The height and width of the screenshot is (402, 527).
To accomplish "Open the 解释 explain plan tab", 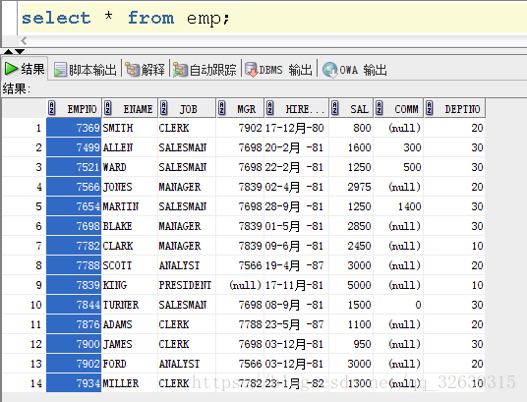I will point(146,70).
